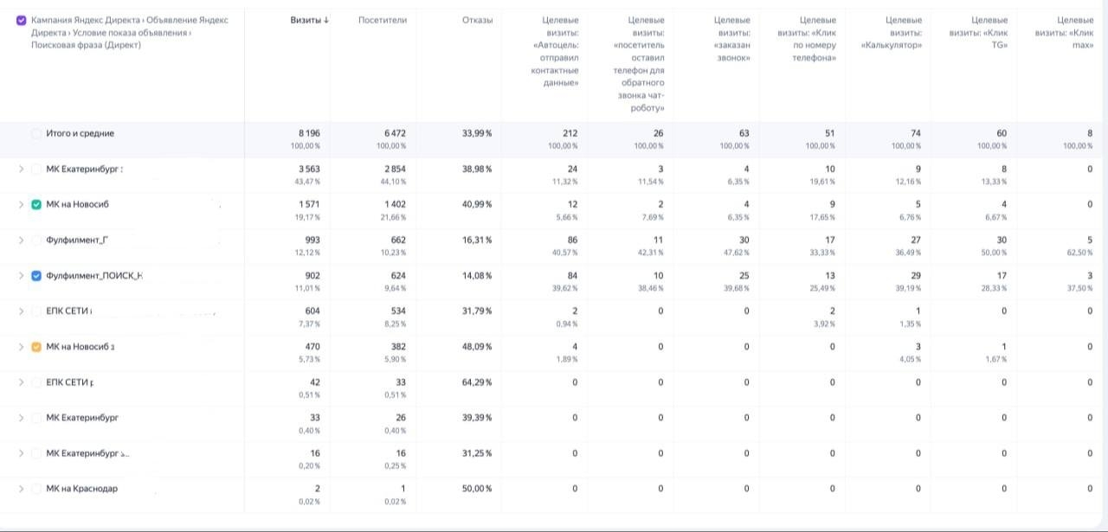The width and height of the screenshot is (1108, 532).
Task: Expand the Фулфилмент_ПОИСК row chevron
Action: click(x=21, y=276)
